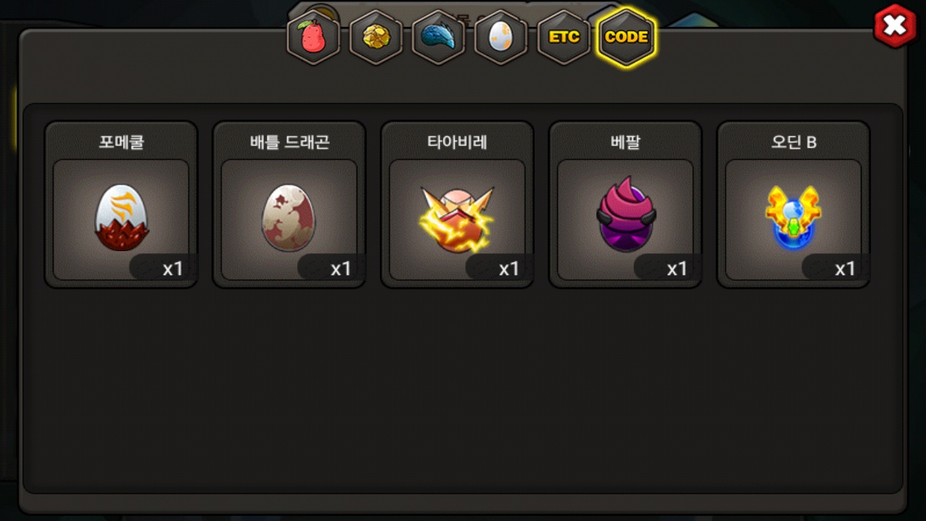Image resolution: width=926 pixels, height=521 pixels.
Task: Click the 오딘 B item title
Action: pos(794,142)
